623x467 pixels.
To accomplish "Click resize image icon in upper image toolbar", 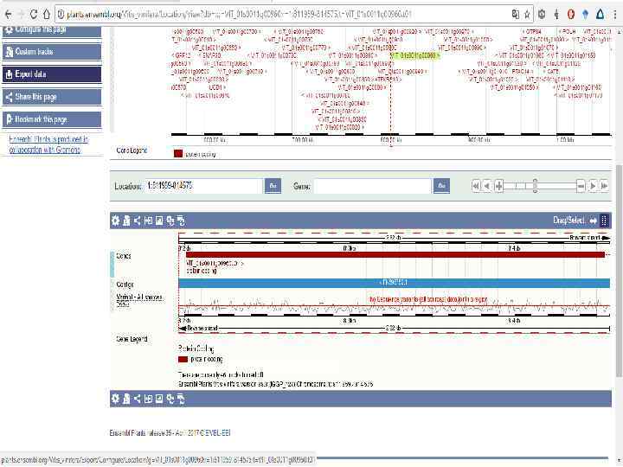I will click(x=148, y=221).
